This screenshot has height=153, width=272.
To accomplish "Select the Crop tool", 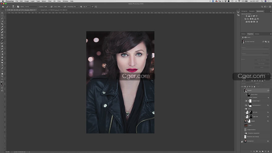I will point(2,24).
